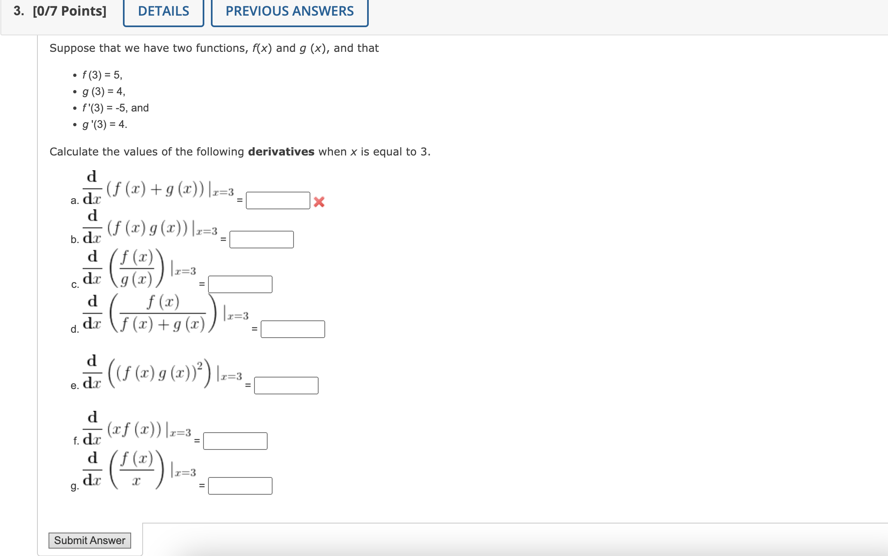Image resolution: width=888 pixels, height=556 pixels.
Task: Click the red X incorrect answer marker
Action: [x=319, y=202]
